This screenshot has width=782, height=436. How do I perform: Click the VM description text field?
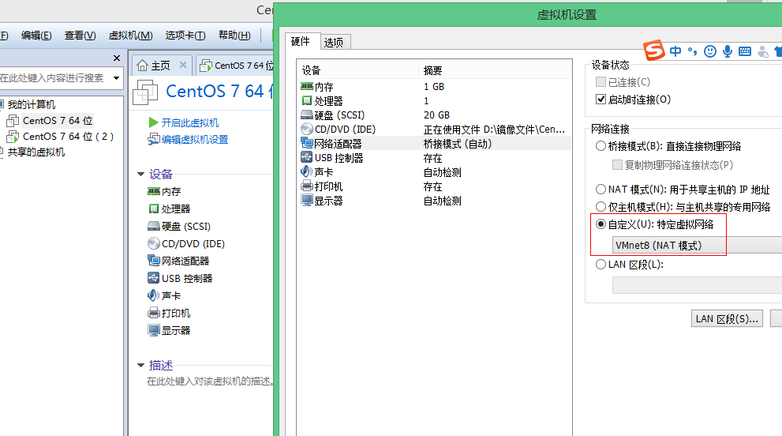[209, 381]
